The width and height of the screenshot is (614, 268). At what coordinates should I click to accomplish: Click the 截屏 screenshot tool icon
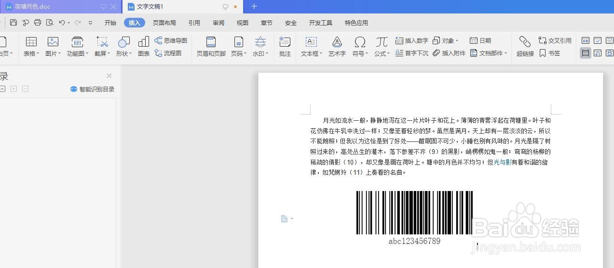pyautogui.click(x=102, y=42)
